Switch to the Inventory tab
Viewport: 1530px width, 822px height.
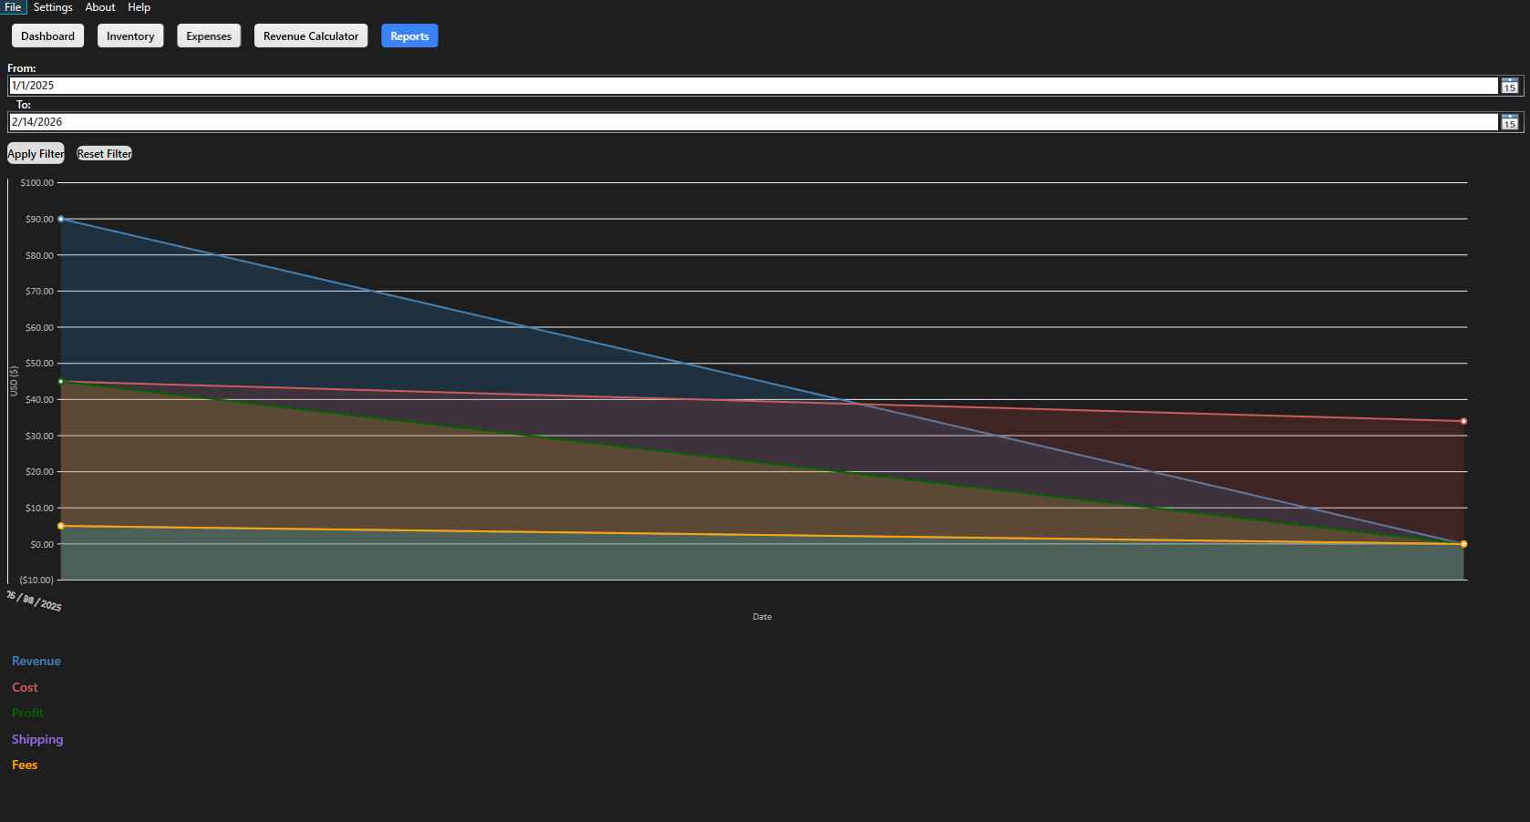(x=130, y=36)
